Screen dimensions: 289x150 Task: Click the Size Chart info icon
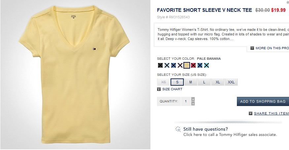pos(159,89)
